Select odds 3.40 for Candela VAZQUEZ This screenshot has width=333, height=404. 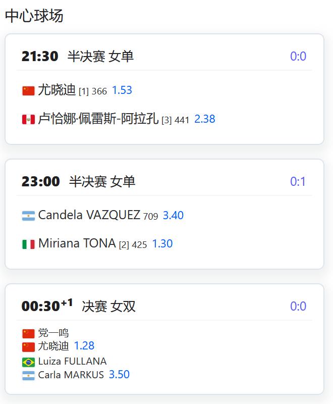[x=173, y=216]
